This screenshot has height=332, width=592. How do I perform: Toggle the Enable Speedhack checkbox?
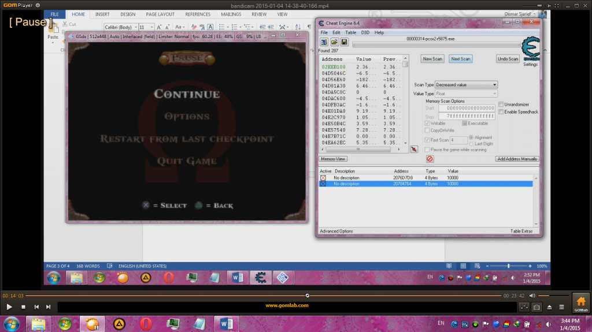[x=501, y=111]
